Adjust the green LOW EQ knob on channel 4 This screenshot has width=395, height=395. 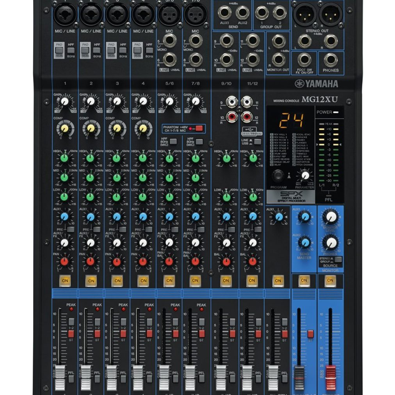click(142, 197)
